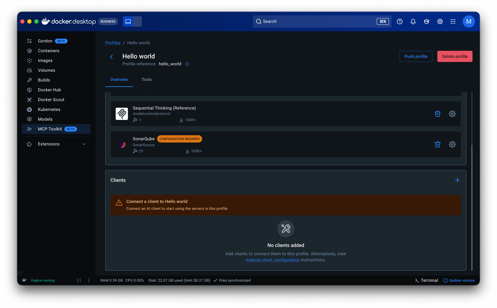
Task: Open Docker Scout in sidebar
Action: [51, 100]
